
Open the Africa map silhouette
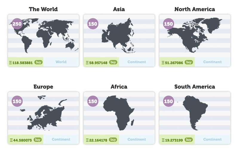pos(119,113)
